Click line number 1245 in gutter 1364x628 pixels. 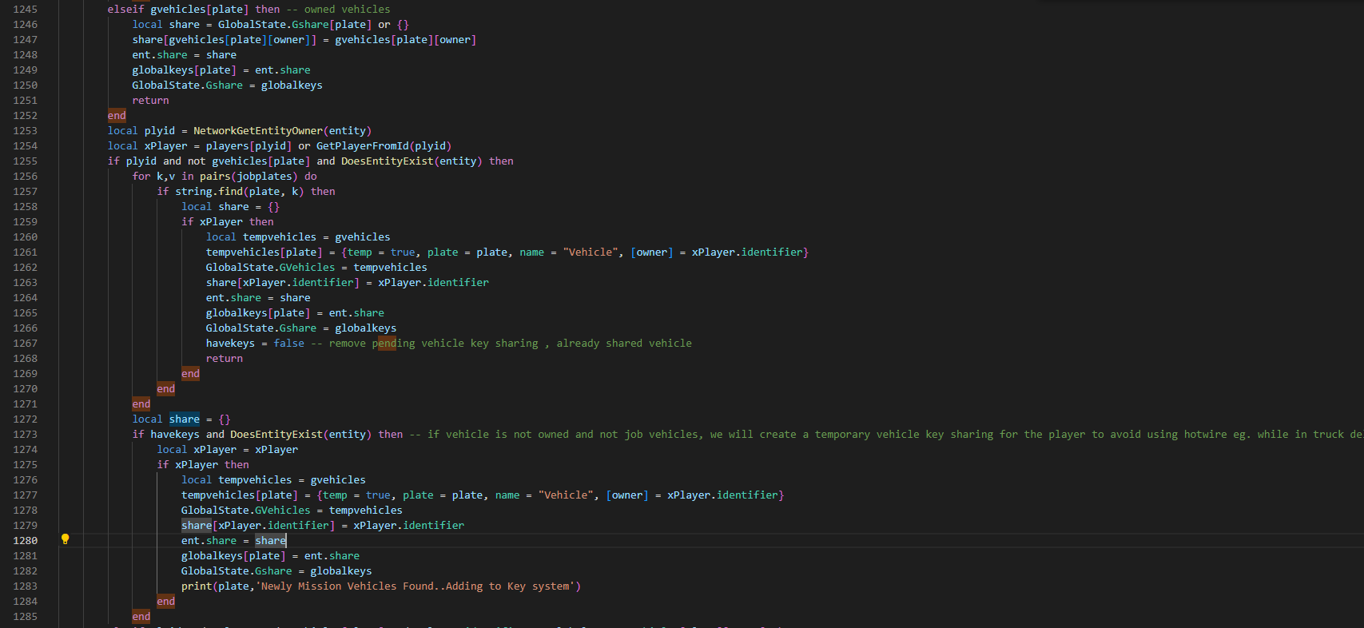[x=25, y=10]
